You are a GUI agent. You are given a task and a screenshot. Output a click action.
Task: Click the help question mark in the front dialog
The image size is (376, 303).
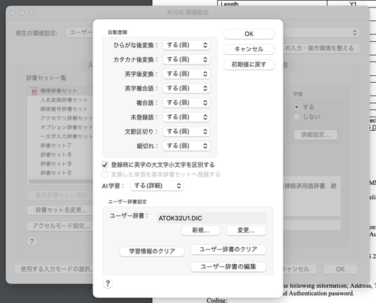[x=108, y=283]
